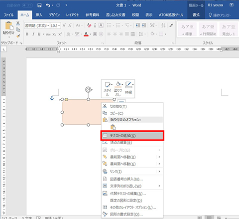Click the Shrink Font icon

click(x=70, y=25)
